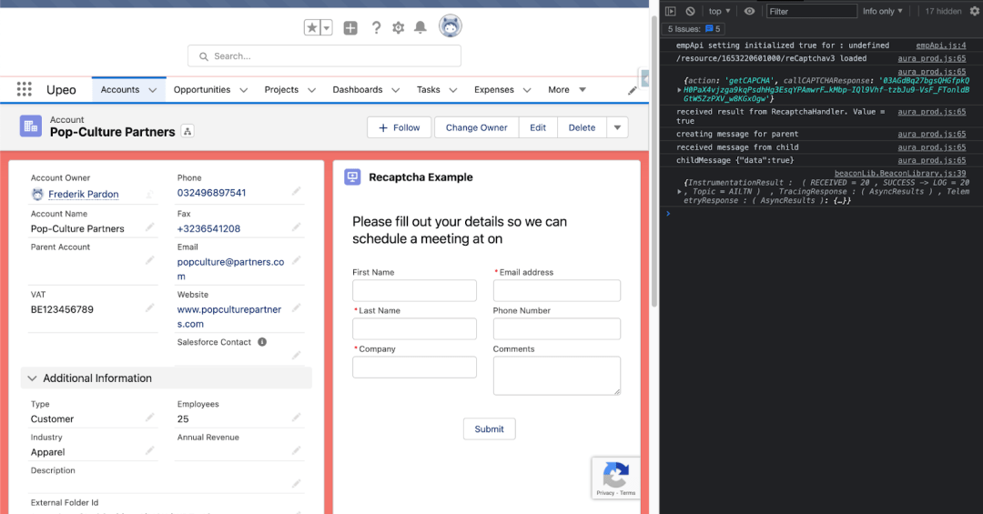Click the account Edit button

[538, 127]
